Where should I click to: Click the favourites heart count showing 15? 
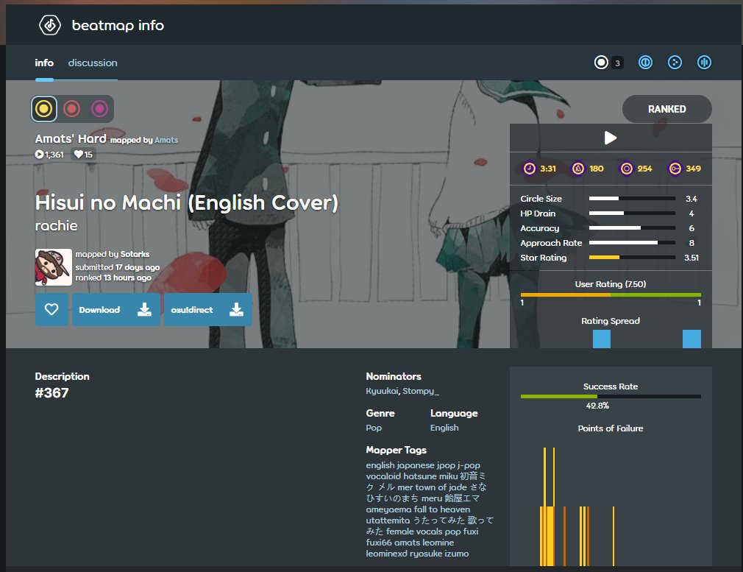[83, 154]
